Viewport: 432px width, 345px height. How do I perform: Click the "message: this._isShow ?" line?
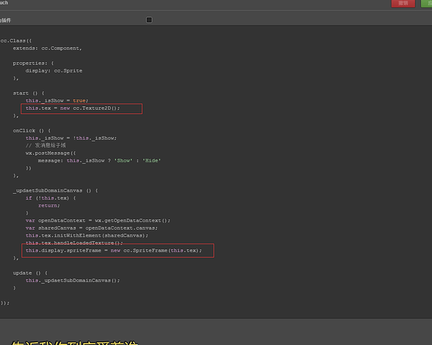[x=99, y=160]
